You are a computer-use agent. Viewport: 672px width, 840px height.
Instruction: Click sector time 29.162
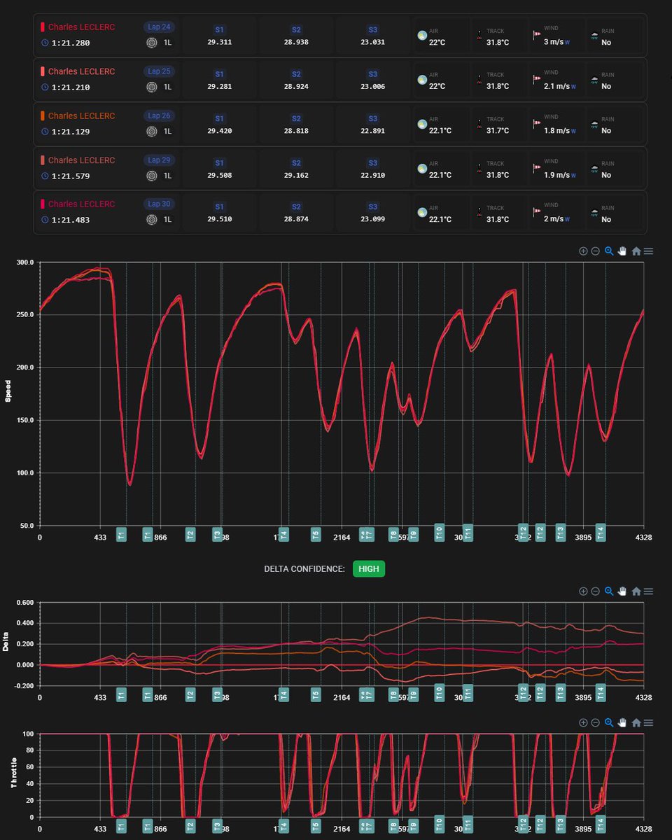click(296, 175)
